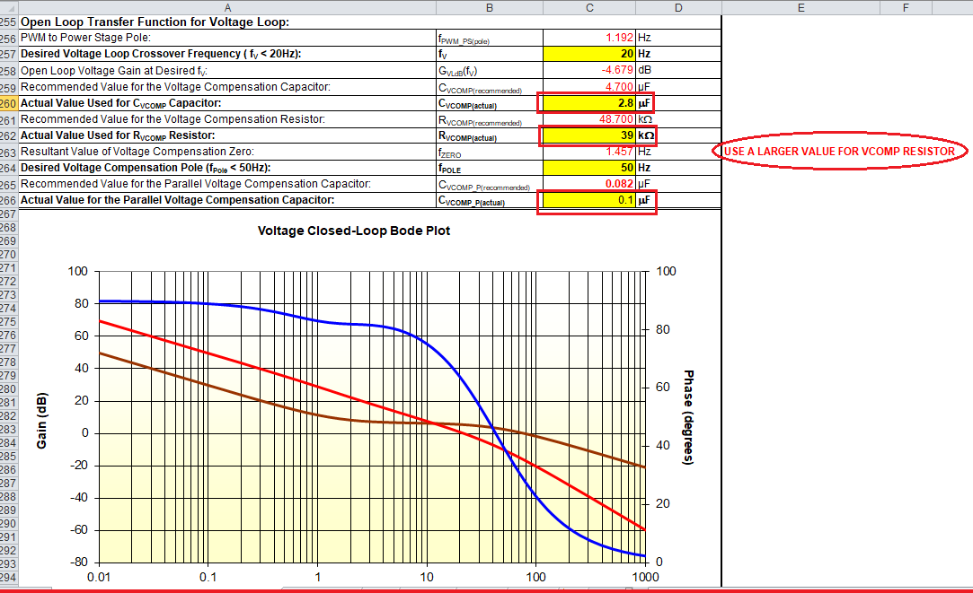Click the fPOLE symbol cell

tap(490, 168)
